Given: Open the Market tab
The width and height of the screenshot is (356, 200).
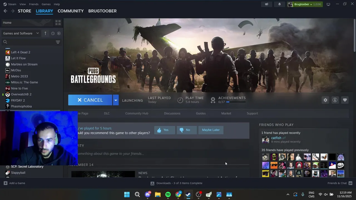Looking at the screenshot, I should point(226,113).
